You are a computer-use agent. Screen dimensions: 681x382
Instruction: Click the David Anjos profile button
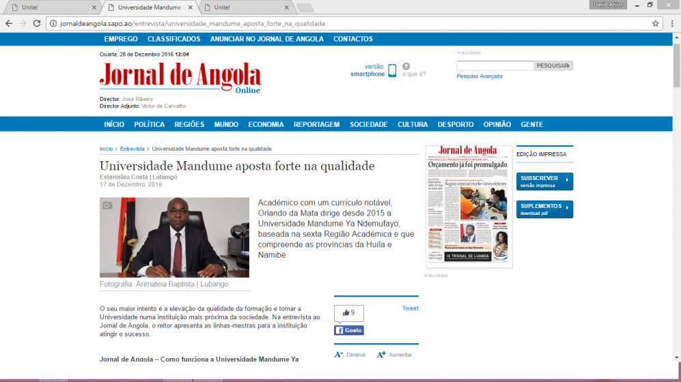pos(608,5)
